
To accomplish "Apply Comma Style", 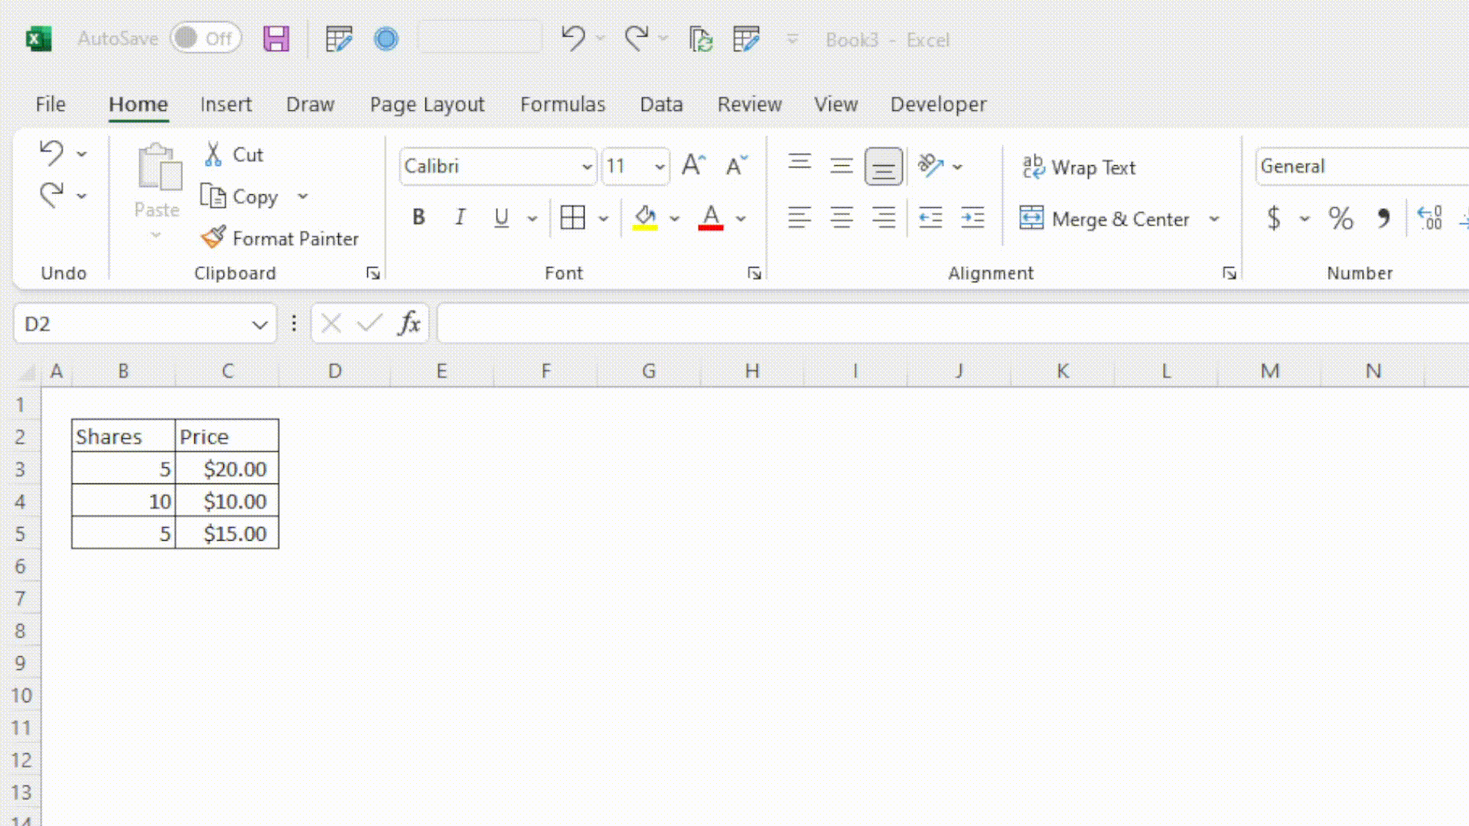I will (x=1383, y=219).
